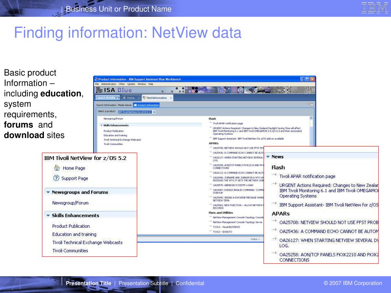The height and width of the screenshot is (293, 391).
Task: Click the Home Page house icon
Action: tap(57, 168)
